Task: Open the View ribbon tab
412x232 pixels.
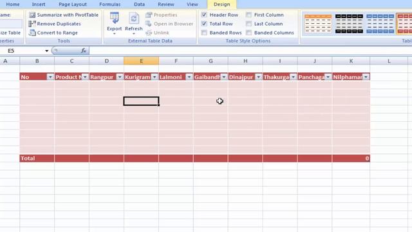Action: coord(192,5)
